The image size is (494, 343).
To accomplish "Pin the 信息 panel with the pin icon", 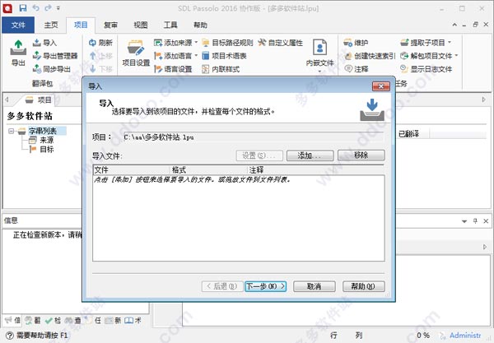I will [475, 221].
